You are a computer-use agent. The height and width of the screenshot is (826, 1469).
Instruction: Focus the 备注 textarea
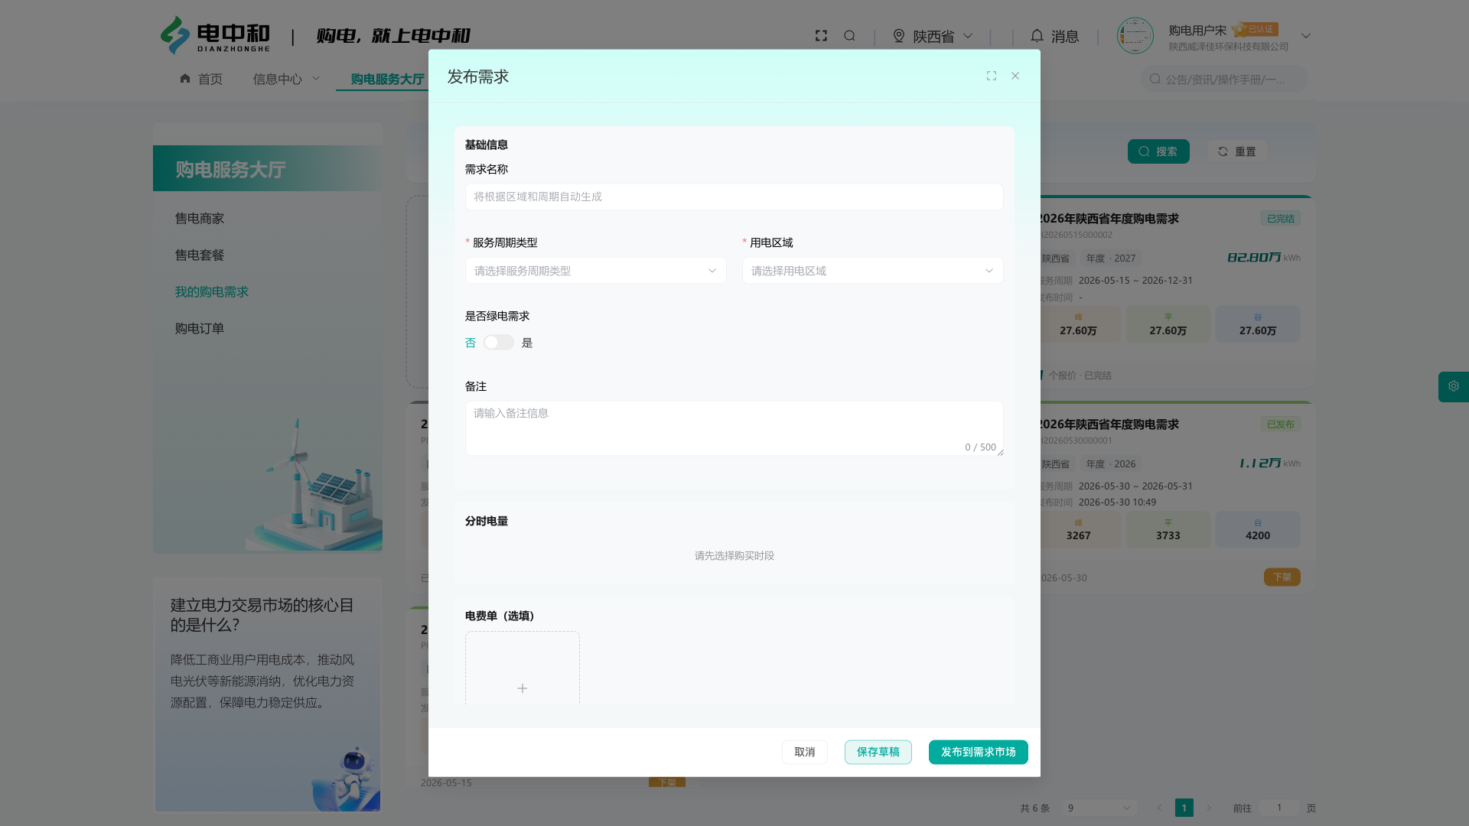734,428
